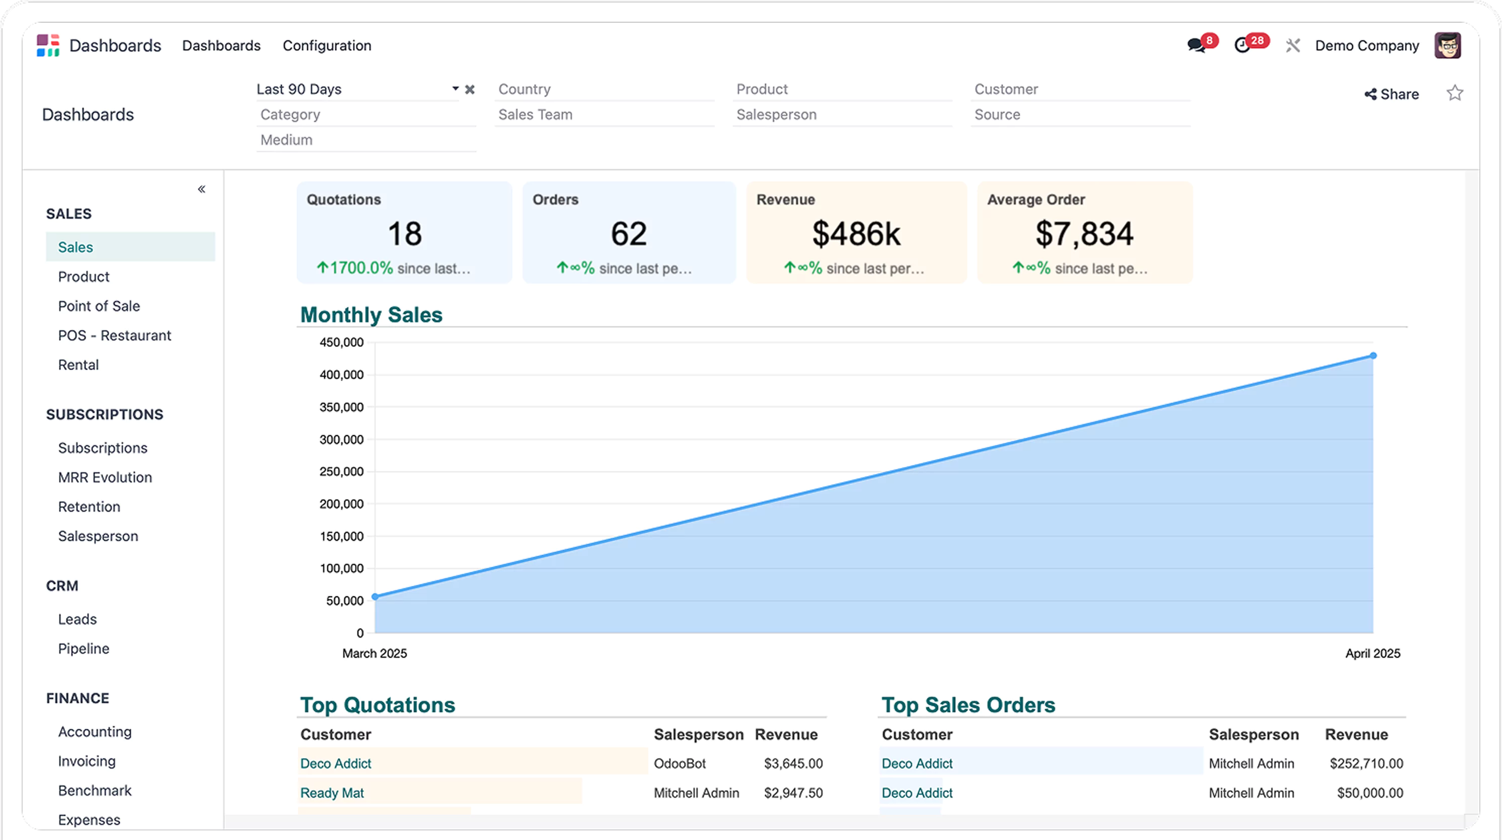This screenshot has height=840, width=1502.
Task: Mark dashboard as favorite with star
Action: click(1455, 93)
